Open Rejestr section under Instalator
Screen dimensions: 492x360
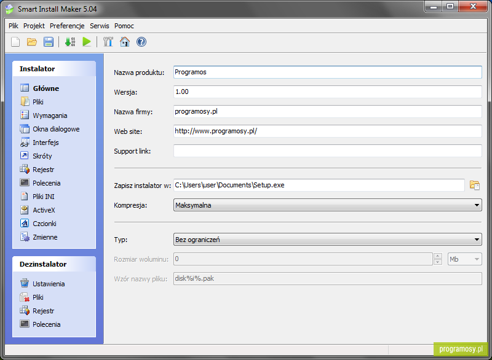coord(37,170)
